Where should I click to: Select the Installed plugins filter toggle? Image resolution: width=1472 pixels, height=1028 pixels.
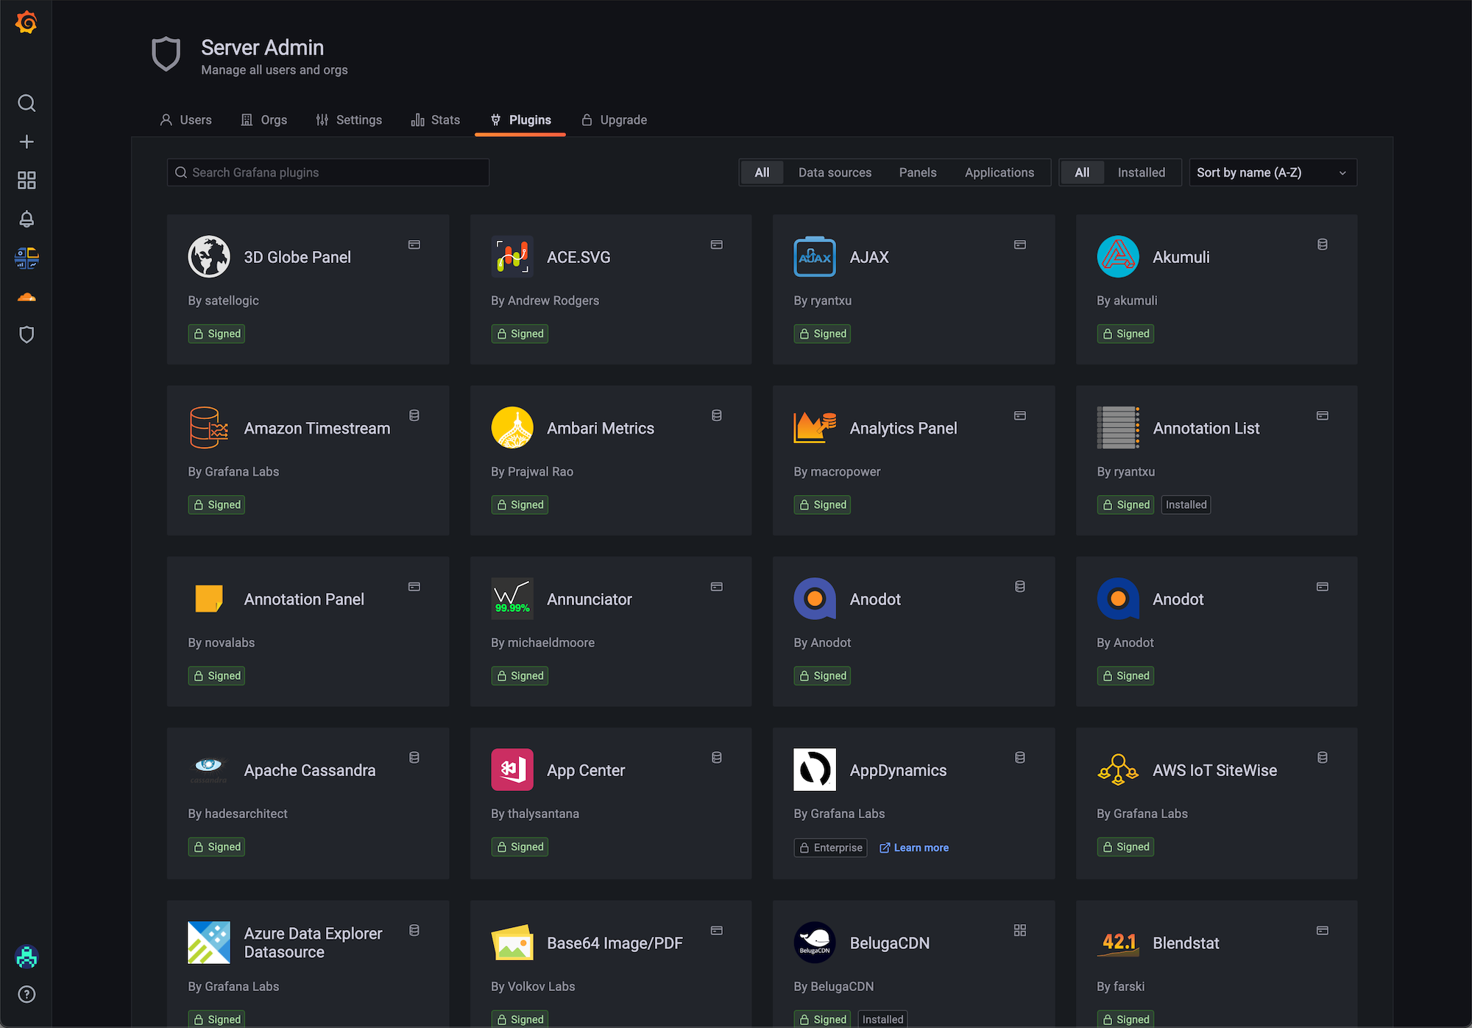tap(1140, 172)
